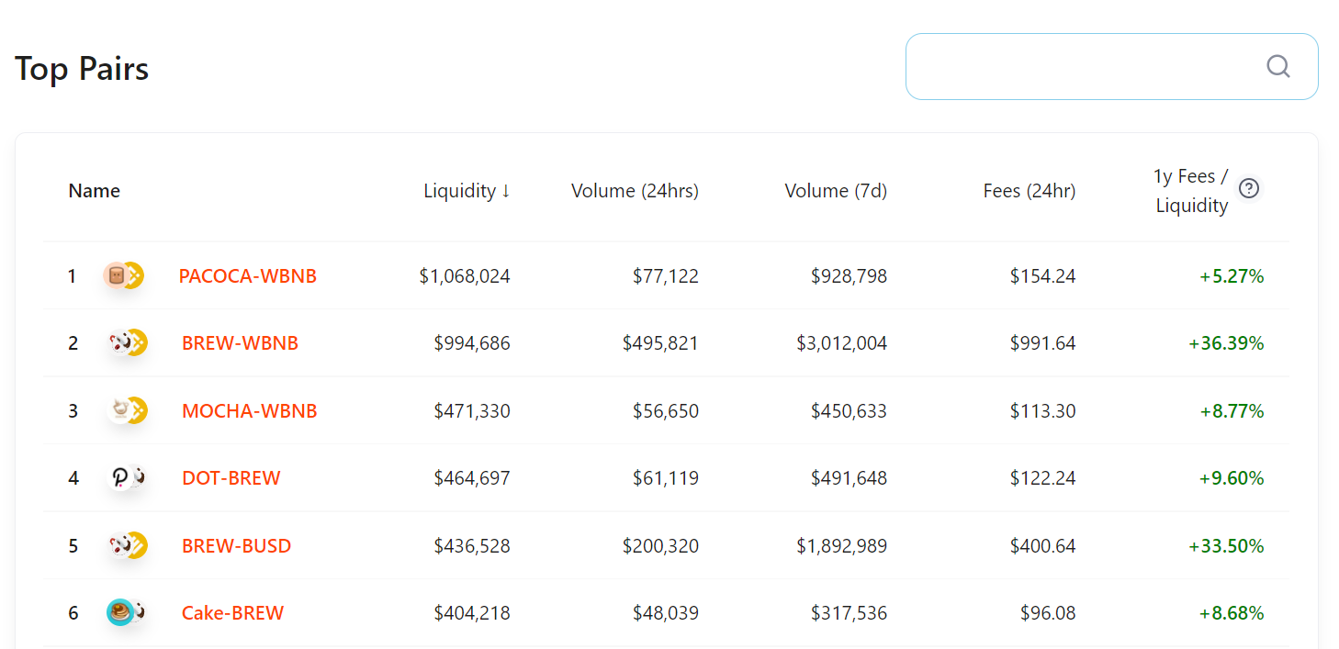The image size is (1339, 649).
Task: Click the DOT-BREW token pair icon
Action: pos(127,478)
